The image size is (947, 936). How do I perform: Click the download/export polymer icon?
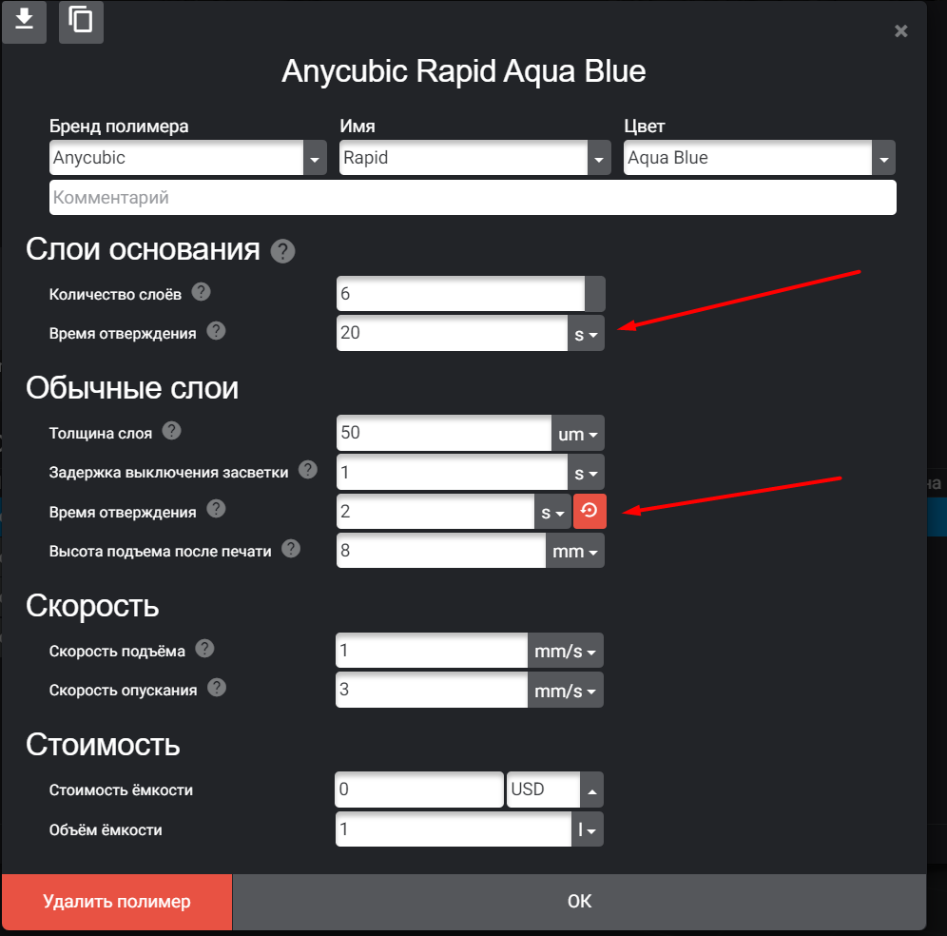point(24,21)
